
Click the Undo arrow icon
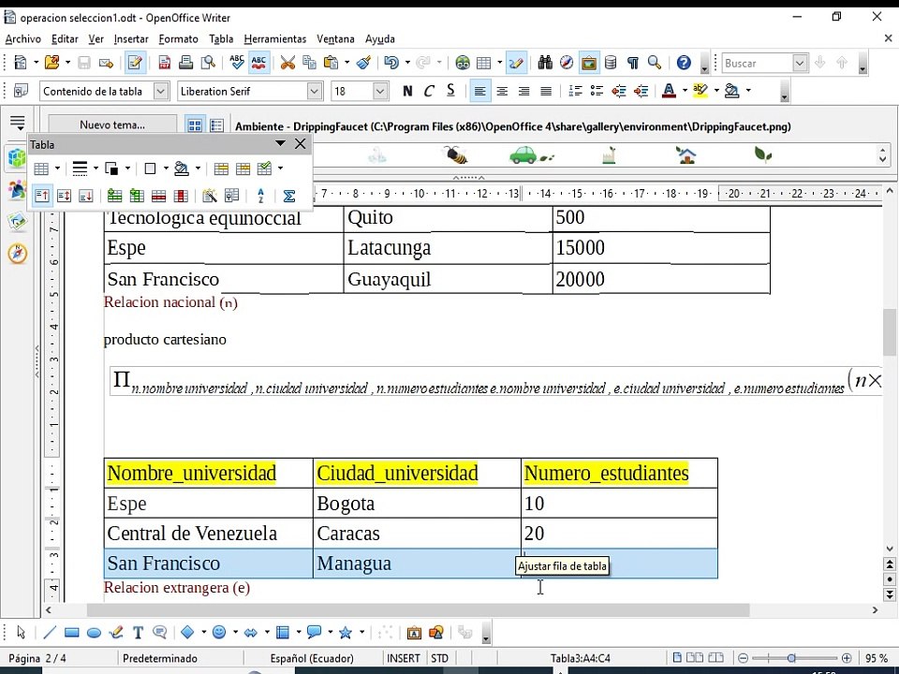tap(391, 63)
